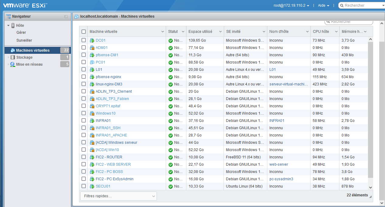Click the VM icon beside DC01
This screenshot has width=385, height=207.
point(92,40)
